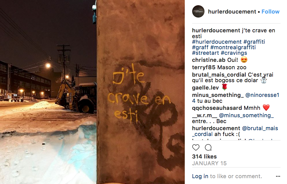
Task: View the 314 likes list
Action: click(x=204, y=157)
